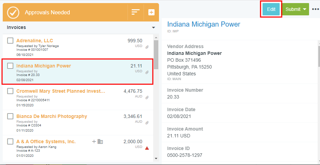Click the Bianca De Marchi attachment paperclip

[x=147, y=123]
